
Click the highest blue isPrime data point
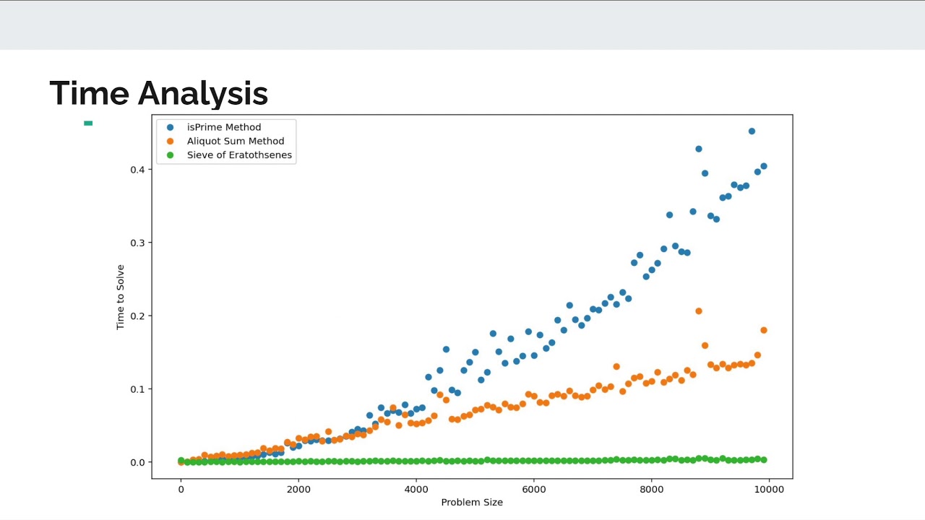[752, 131]
